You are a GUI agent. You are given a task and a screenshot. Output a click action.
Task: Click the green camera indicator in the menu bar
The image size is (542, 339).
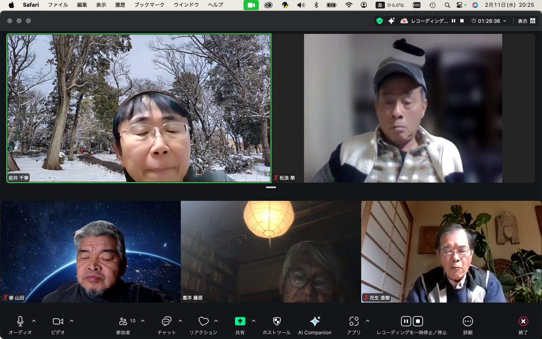point(251,5)
